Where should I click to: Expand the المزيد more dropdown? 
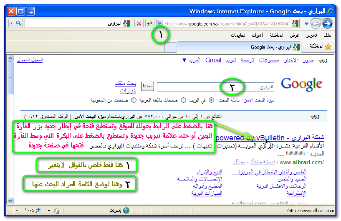point(192,60)
